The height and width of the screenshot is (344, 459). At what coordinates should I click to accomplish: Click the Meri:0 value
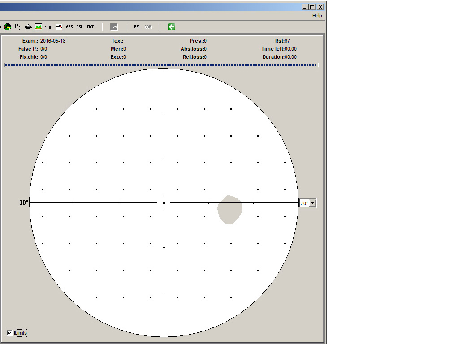(x=118, y=49)
